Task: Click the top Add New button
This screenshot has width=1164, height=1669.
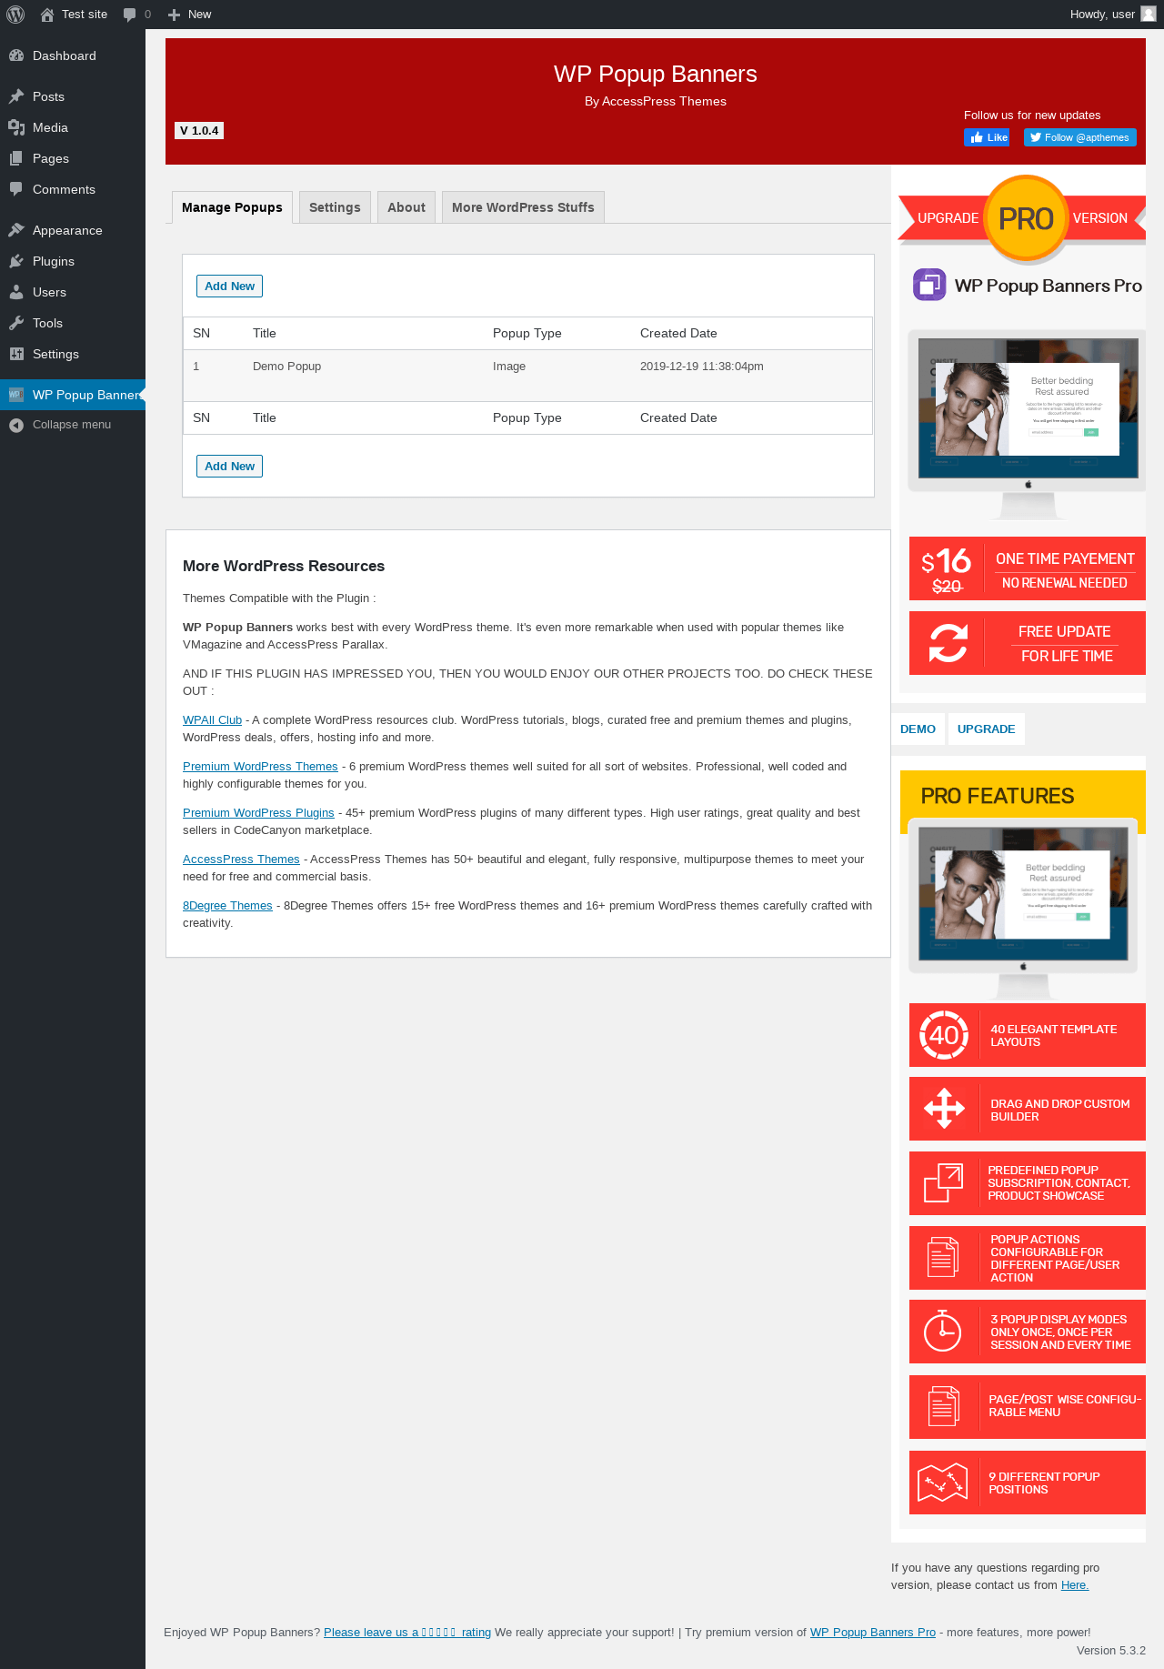Action: pyautogui.click(x=229, y=286)
